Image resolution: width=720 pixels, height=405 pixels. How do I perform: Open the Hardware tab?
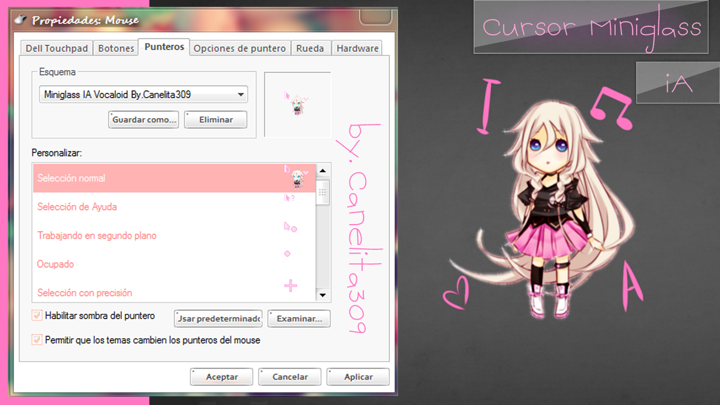click(x=357, y=49)
